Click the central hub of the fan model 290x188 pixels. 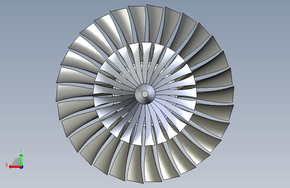tap(145, 94)
